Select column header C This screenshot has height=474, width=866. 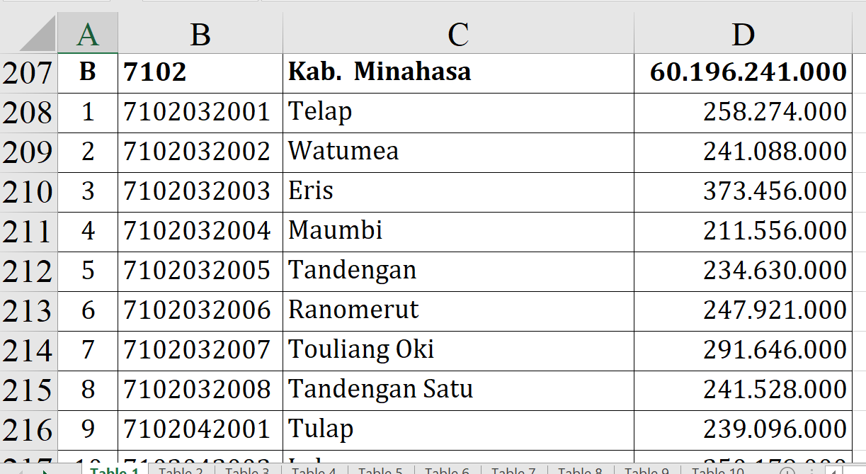[457, 33]
